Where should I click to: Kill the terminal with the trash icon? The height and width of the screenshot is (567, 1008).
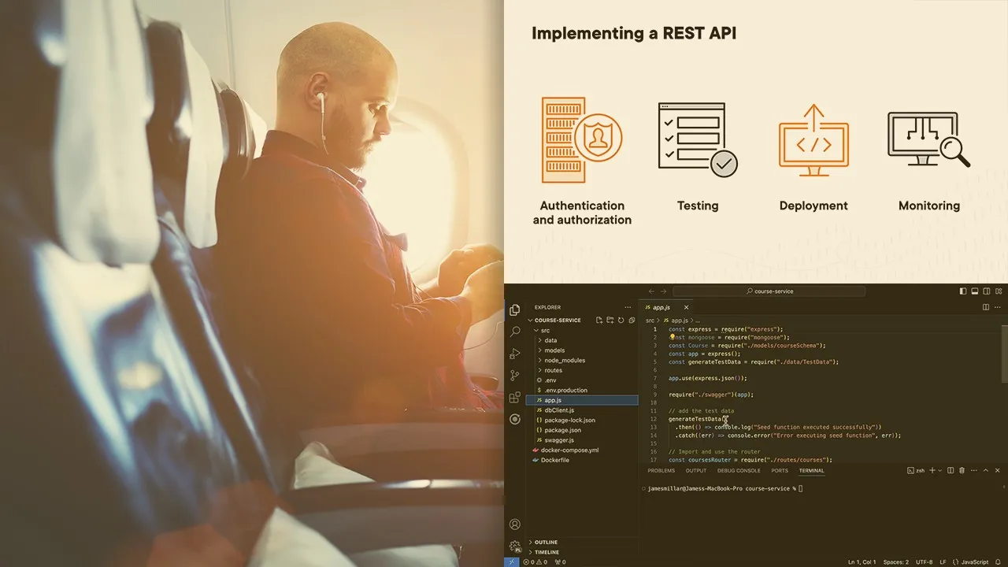962,470
